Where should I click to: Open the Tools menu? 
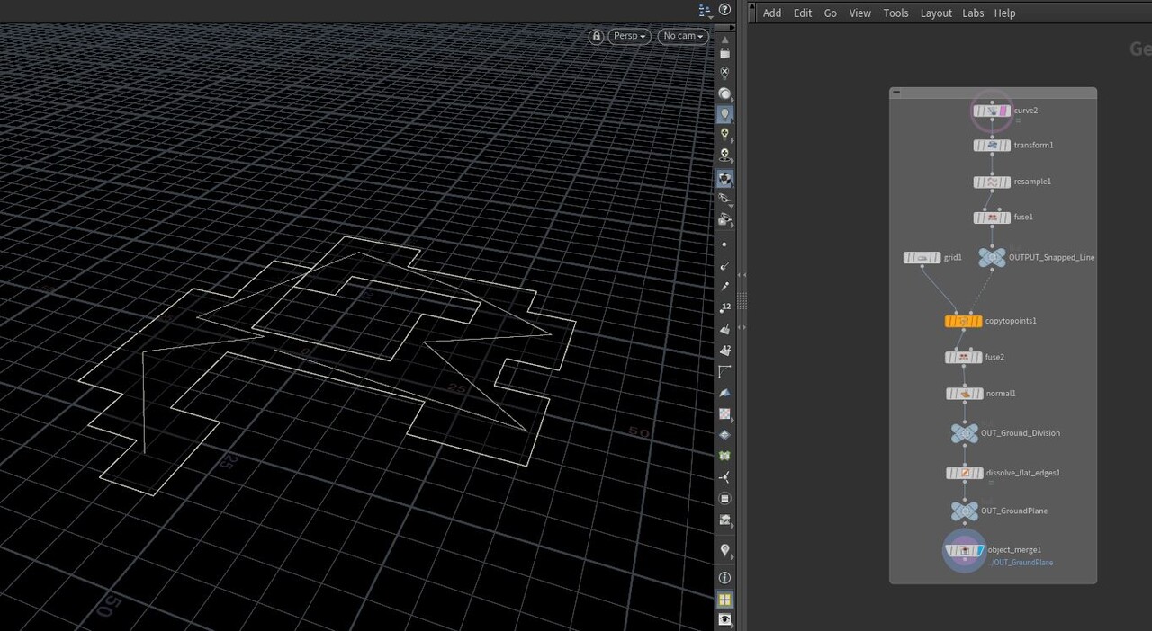895,13
